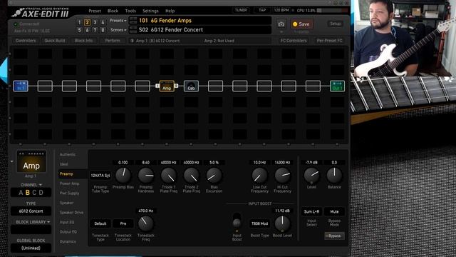Open the Preset menu
The width and height of the screenshot is (456, 257).
pyautogui.click(x=95, y=11)
